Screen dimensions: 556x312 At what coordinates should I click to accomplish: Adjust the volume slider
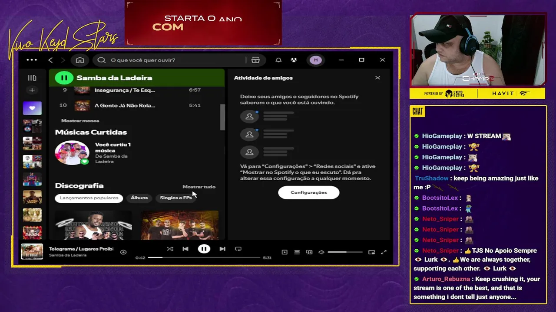[345, 252]
